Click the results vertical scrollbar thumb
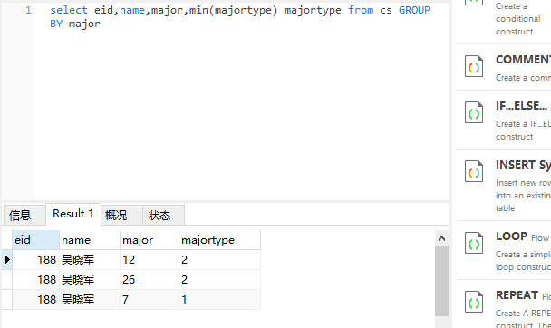 [441, 281]
